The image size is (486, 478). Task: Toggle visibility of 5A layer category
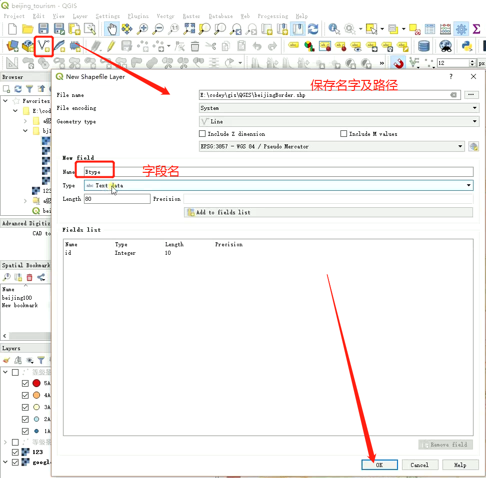25,383
